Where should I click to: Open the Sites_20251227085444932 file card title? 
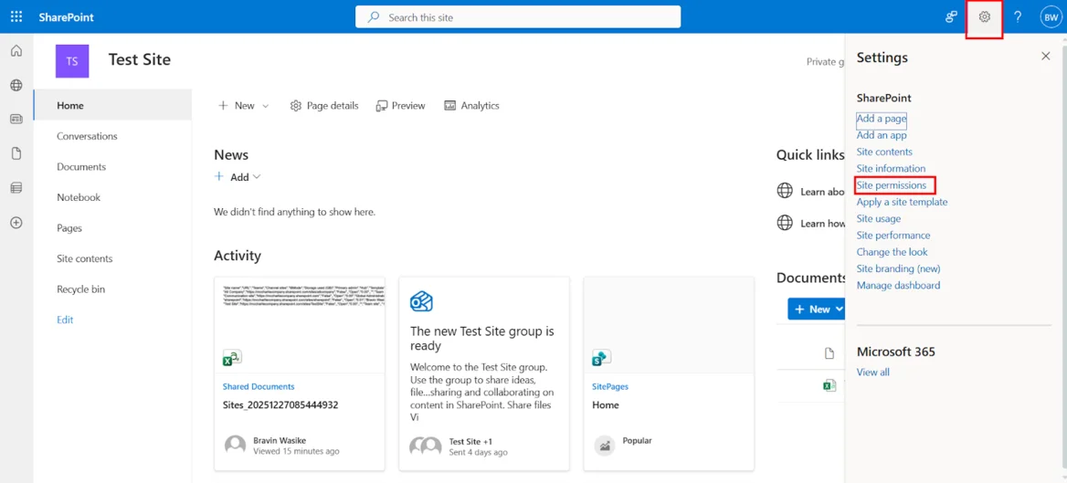(280, 404)
